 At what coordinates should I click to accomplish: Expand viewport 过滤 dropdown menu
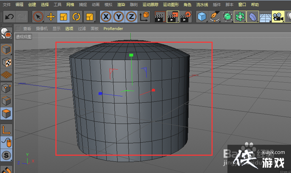coord(82,29)
